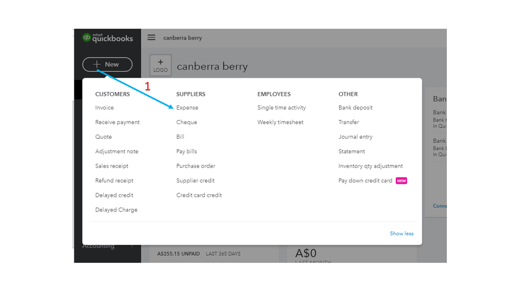Click the plus LOGO upload box

[x=161, y=65]
